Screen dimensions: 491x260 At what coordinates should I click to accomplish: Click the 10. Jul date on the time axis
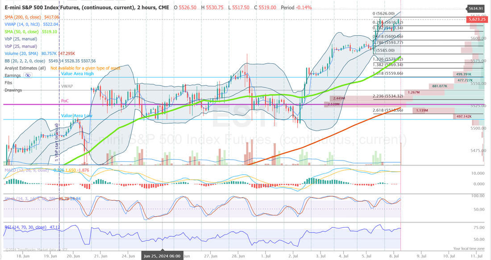pos(449,256)
